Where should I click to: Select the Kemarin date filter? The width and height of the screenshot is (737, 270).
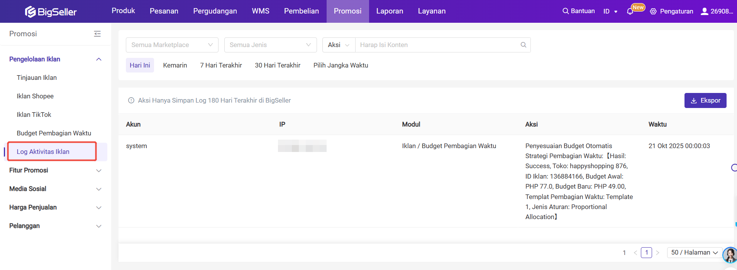(x=175, y=65)
